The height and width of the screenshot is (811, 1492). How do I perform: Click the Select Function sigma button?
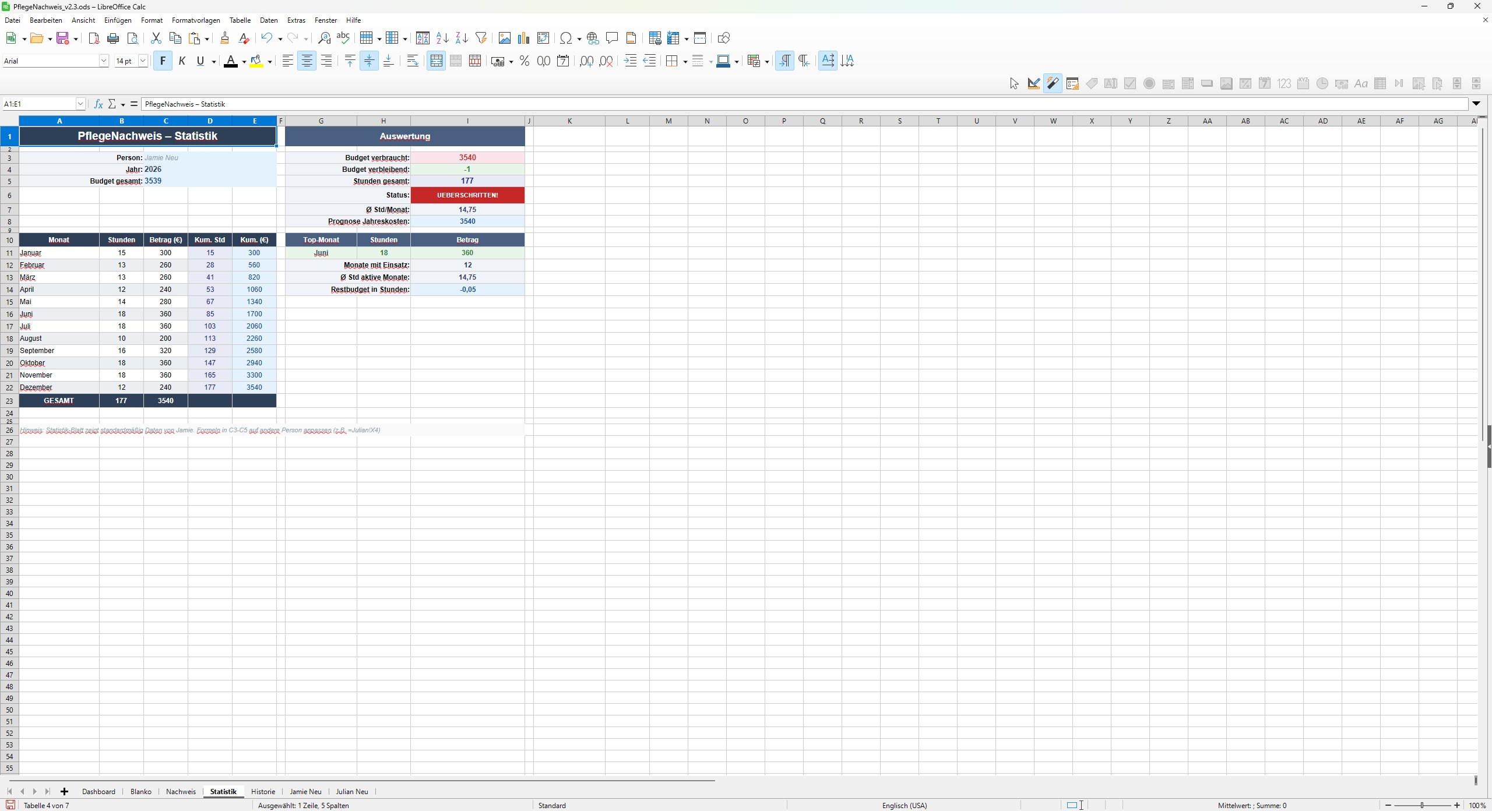pos(112,104)
